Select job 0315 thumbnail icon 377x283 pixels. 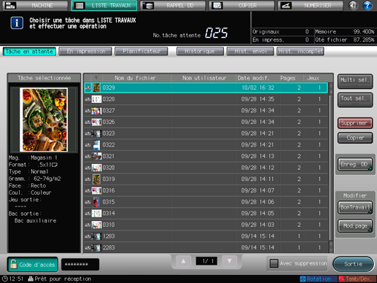pos(96,202)
